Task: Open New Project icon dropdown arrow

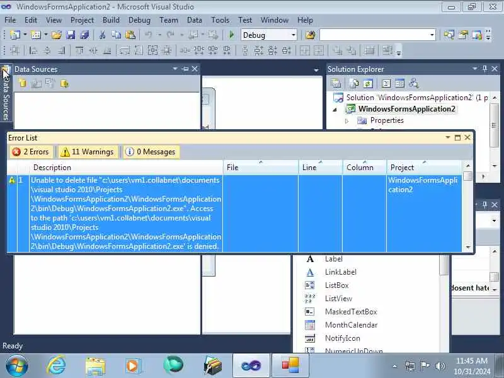Action: [x=25, y=35]
